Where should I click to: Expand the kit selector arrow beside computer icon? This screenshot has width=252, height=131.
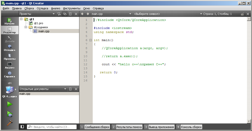click(x=16, y=89)
